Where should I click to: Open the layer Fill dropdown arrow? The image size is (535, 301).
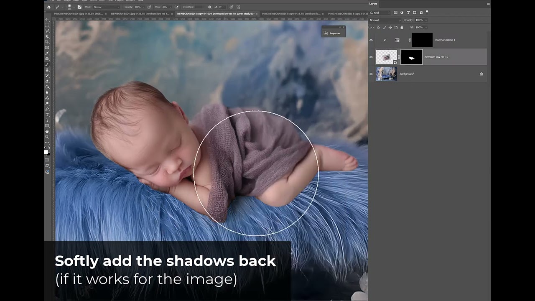click(x=425, y=27)
